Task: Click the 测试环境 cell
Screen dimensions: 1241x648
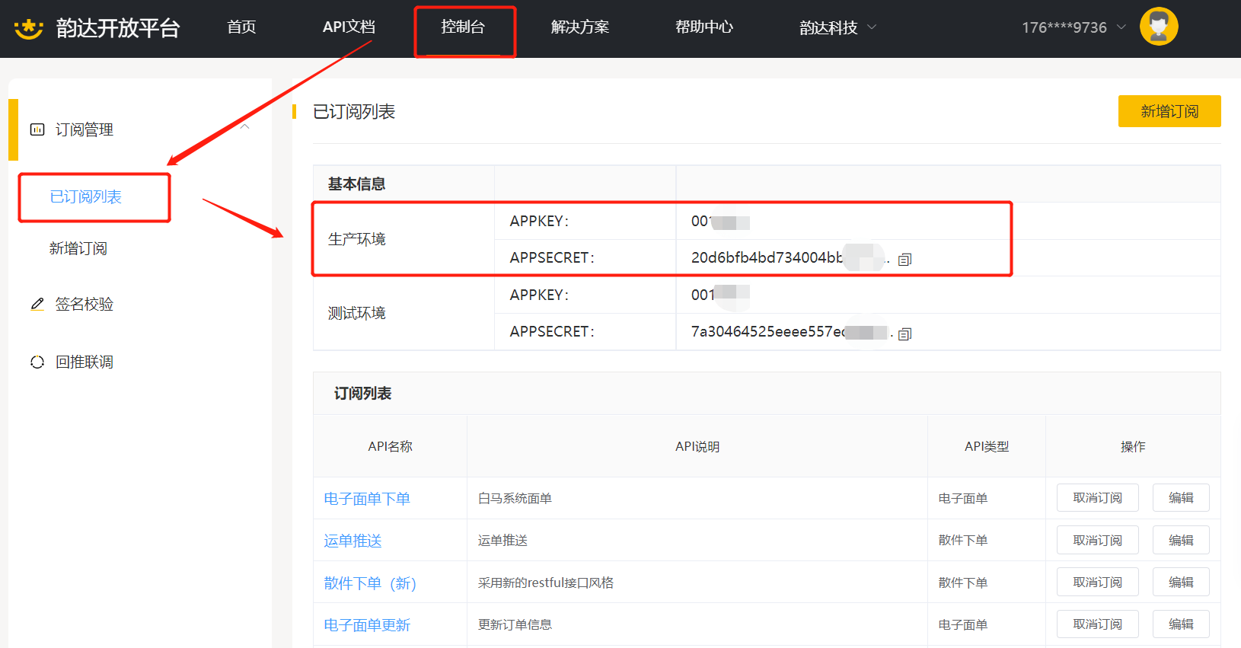Action: tap(404, 313)
